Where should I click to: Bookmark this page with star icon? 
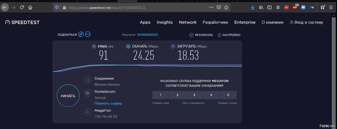[x=226, y=7]
